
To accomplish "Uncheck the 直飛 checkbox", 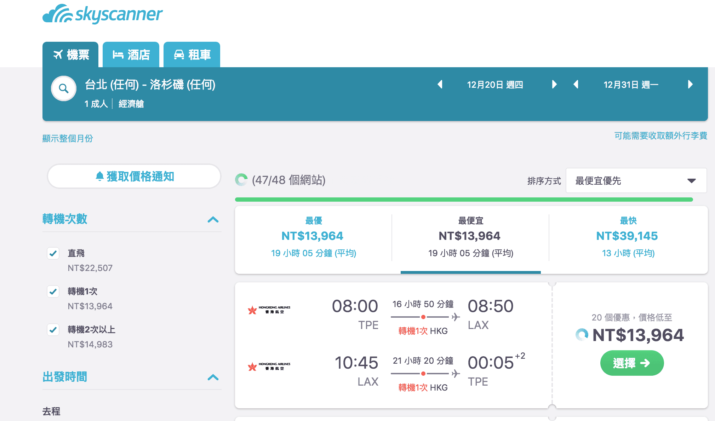I will point(53,253).
